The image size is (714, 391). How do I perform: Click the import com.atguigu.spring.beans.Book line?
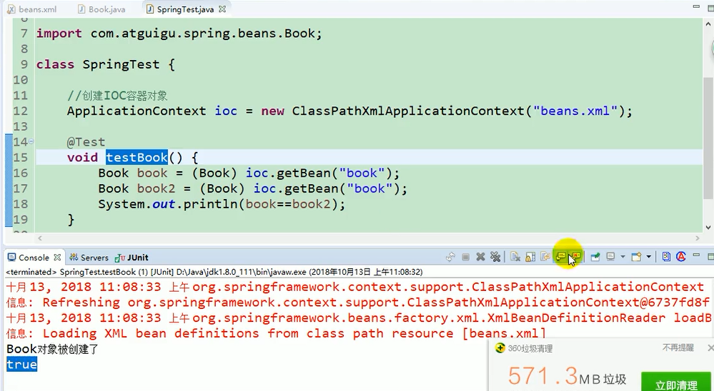[x=179, y=34]
